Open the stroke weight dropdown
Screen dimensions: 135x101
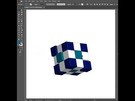point(45,4)
